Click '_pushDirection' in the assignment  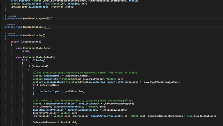tap(73, 91)
